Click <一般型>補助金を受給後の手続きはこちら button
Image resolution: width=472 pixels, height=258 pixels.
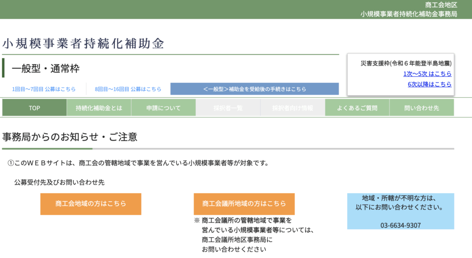click(254, 89)
